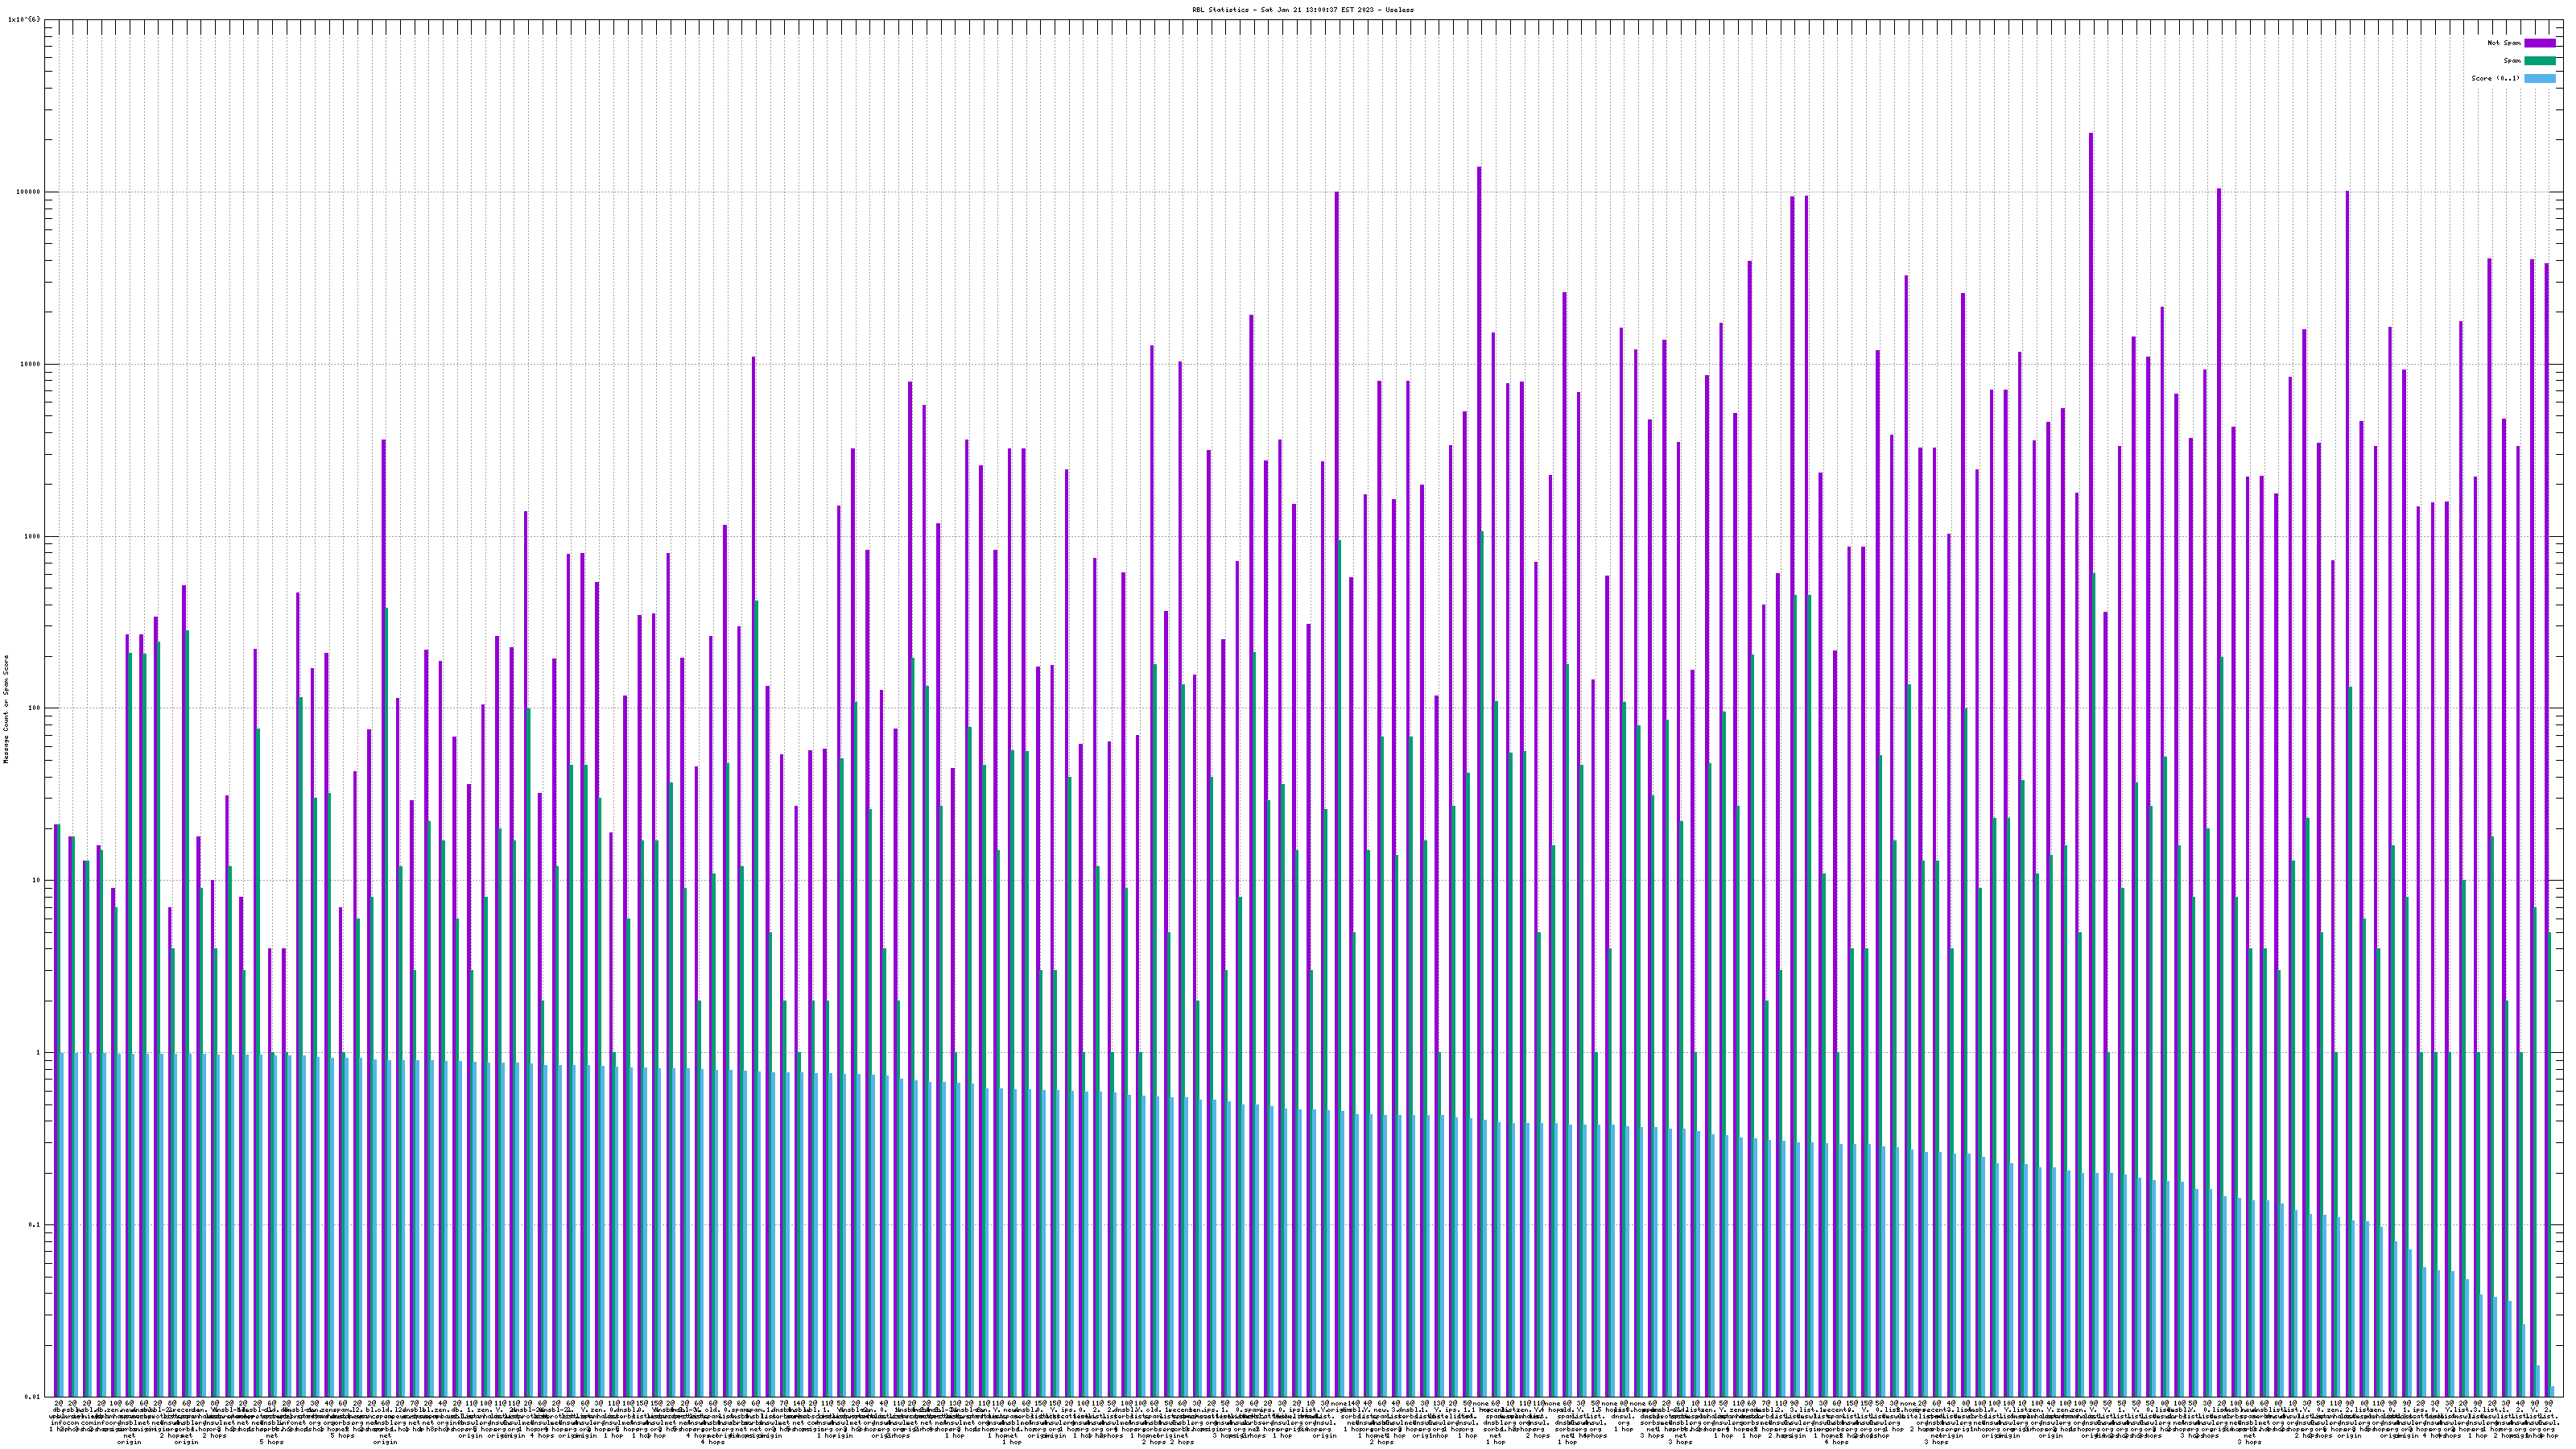This screenshot has width=2576, height=1449.
Task: Click the 10 y-axis tick label
Action: click(x=38, y=880)
